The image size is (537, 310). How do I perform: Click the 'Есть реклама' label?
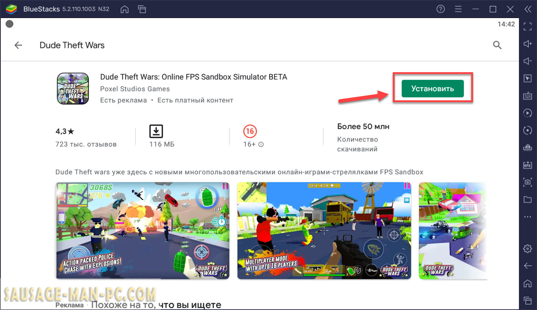[x=124, y=100]
